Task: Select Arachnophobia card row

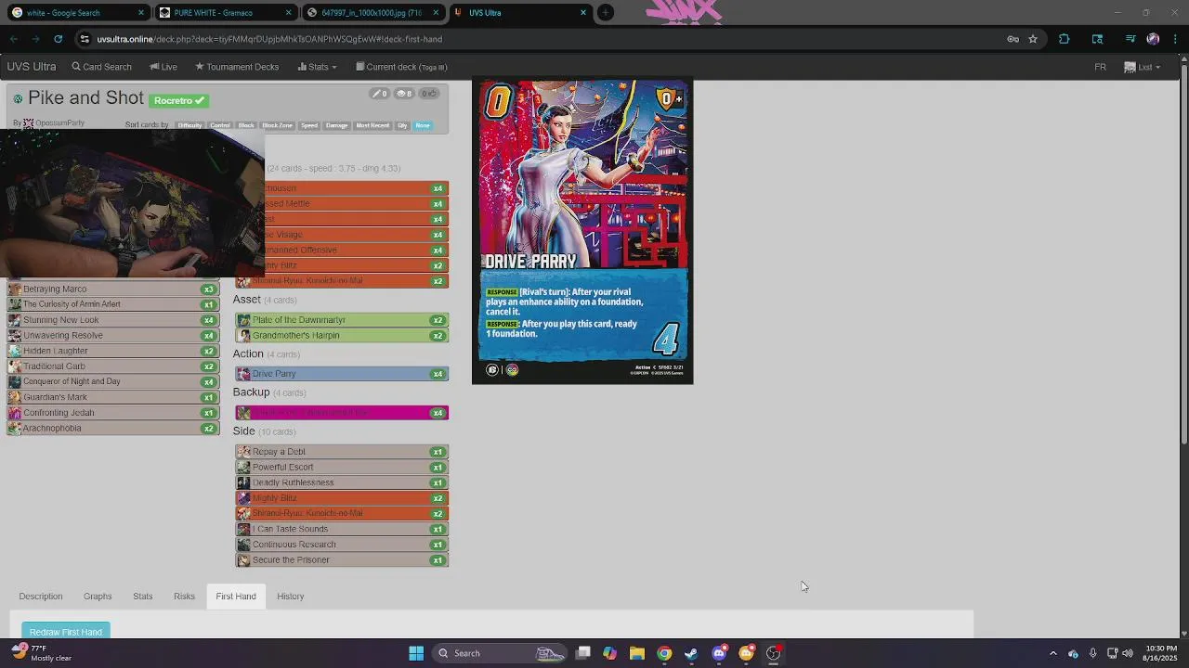Action: tap(112, 429)
